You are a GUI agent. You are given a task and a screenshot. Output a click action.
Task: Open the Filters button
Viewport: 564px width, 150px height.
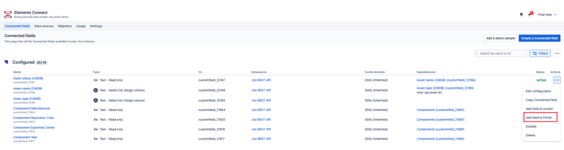click(x=540, y=54)
